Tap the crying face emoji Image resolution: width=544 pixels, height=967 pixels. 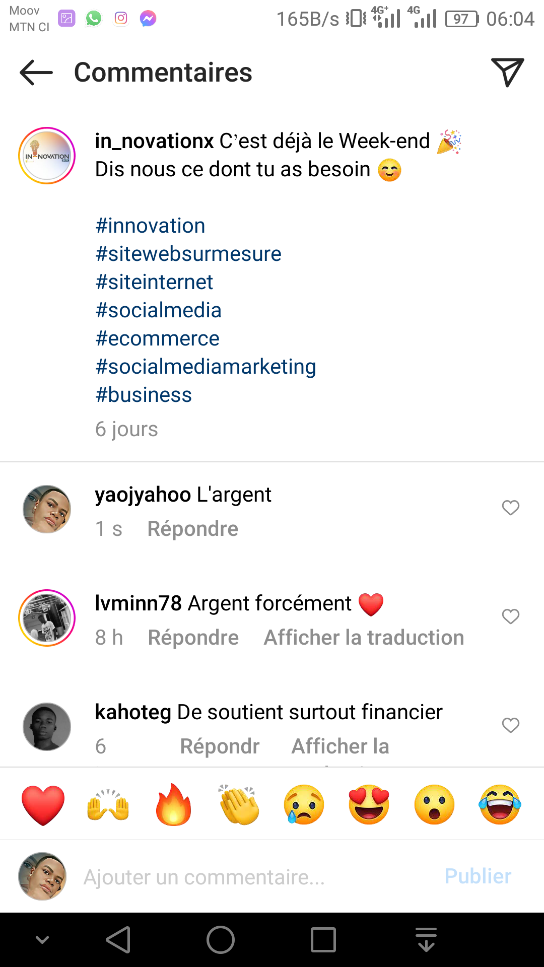[x=304, y=804]
